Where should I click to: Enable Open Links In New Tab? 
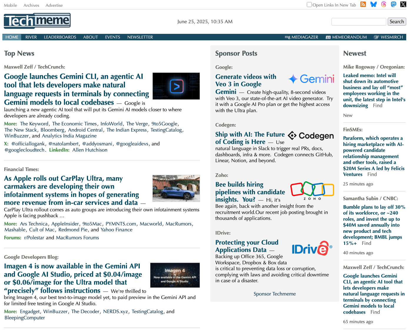click(x=309, y=5)
